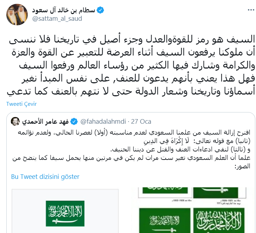This screenshot has width=256, height=233.
Task: Visit the @sattam_al_saud handle
Action: [x=57, y=19]
